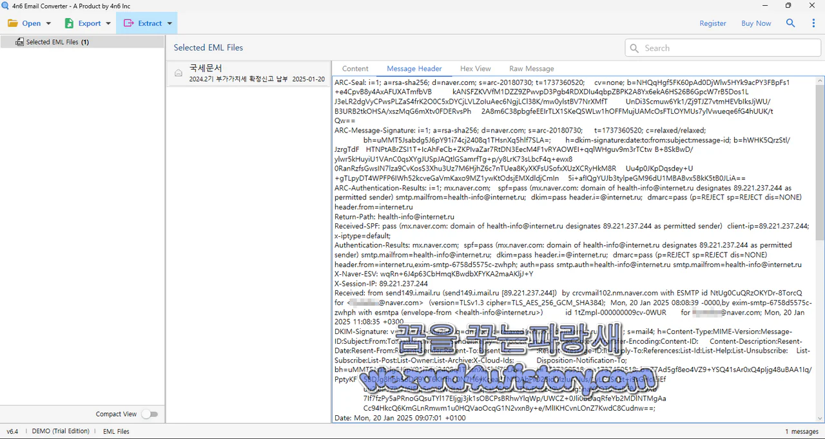Maximize or restore the application window
The width and height of the screenshot is (825, 439).
pyautogui.click(x=788, y=5)
